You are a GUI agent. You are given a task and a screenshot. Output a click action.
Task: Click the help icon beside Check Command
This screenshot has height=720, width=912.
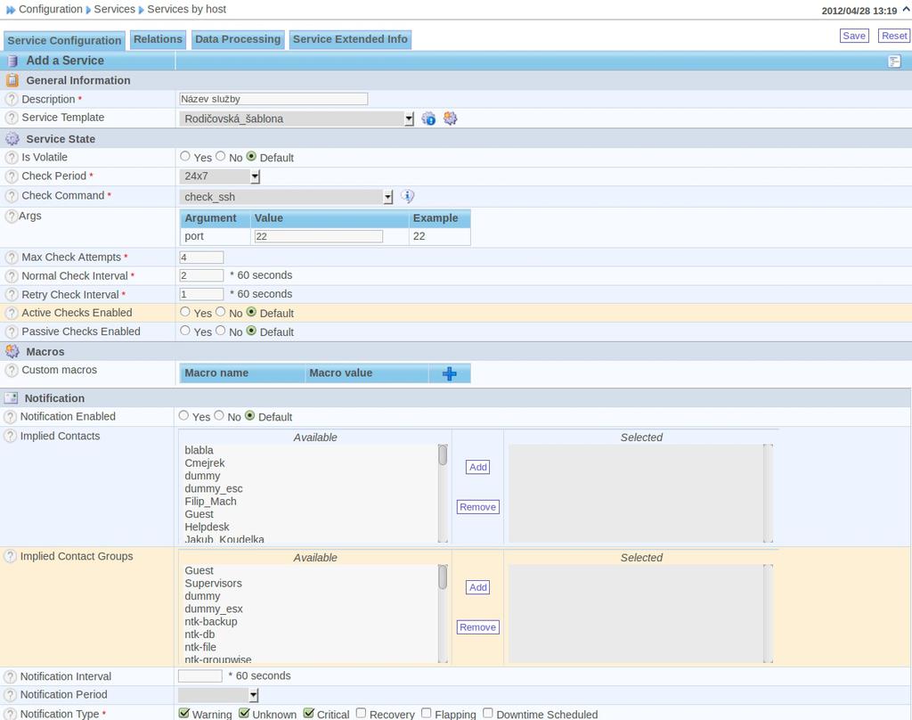point(12,195)
